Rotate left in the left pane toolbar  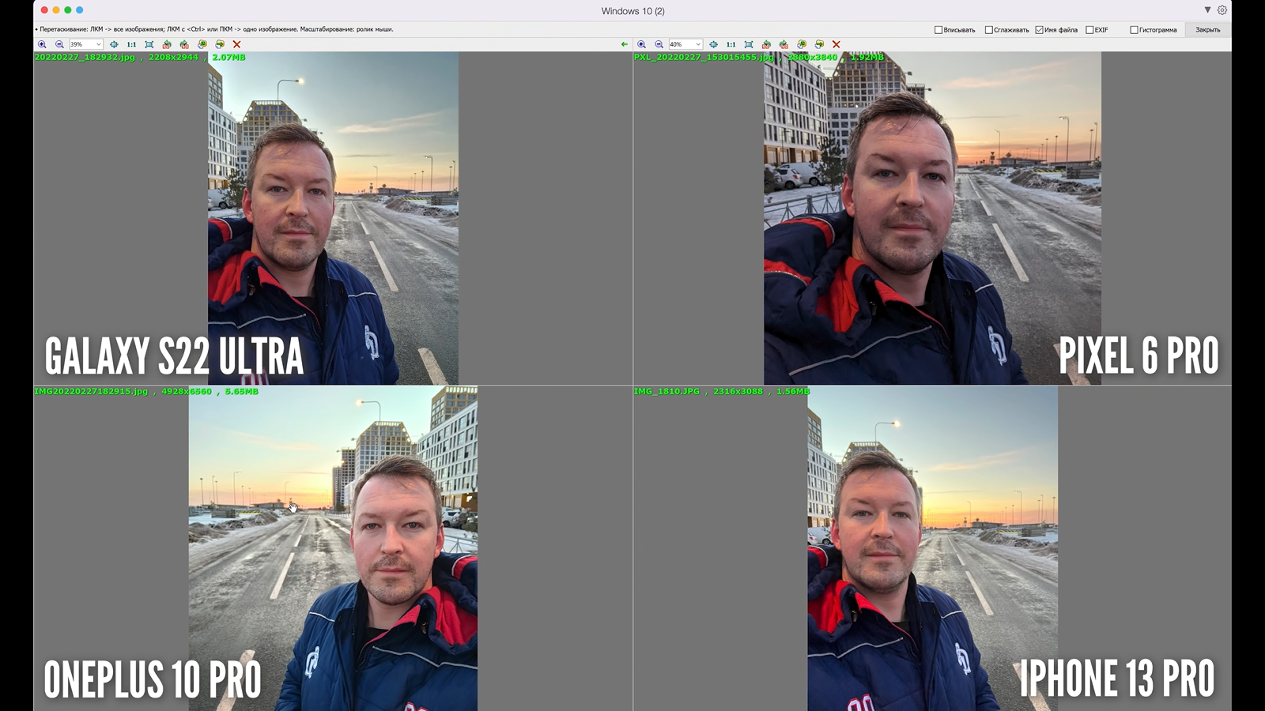click(x=167, y=44)
